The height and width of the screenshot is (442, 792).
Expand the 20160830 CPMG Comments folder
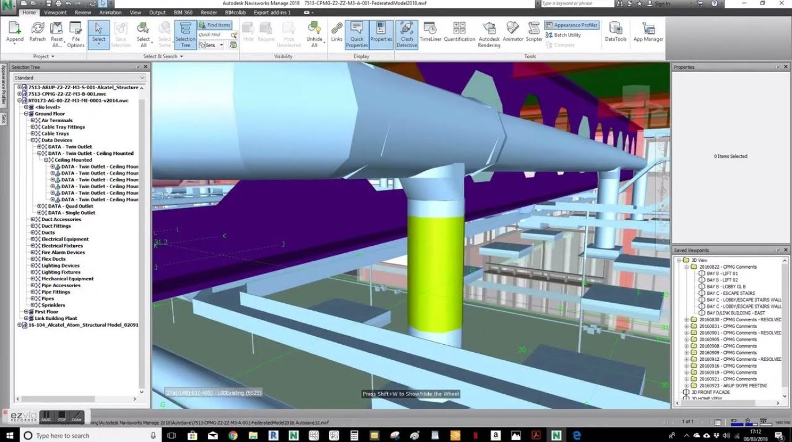coord(687,319)
